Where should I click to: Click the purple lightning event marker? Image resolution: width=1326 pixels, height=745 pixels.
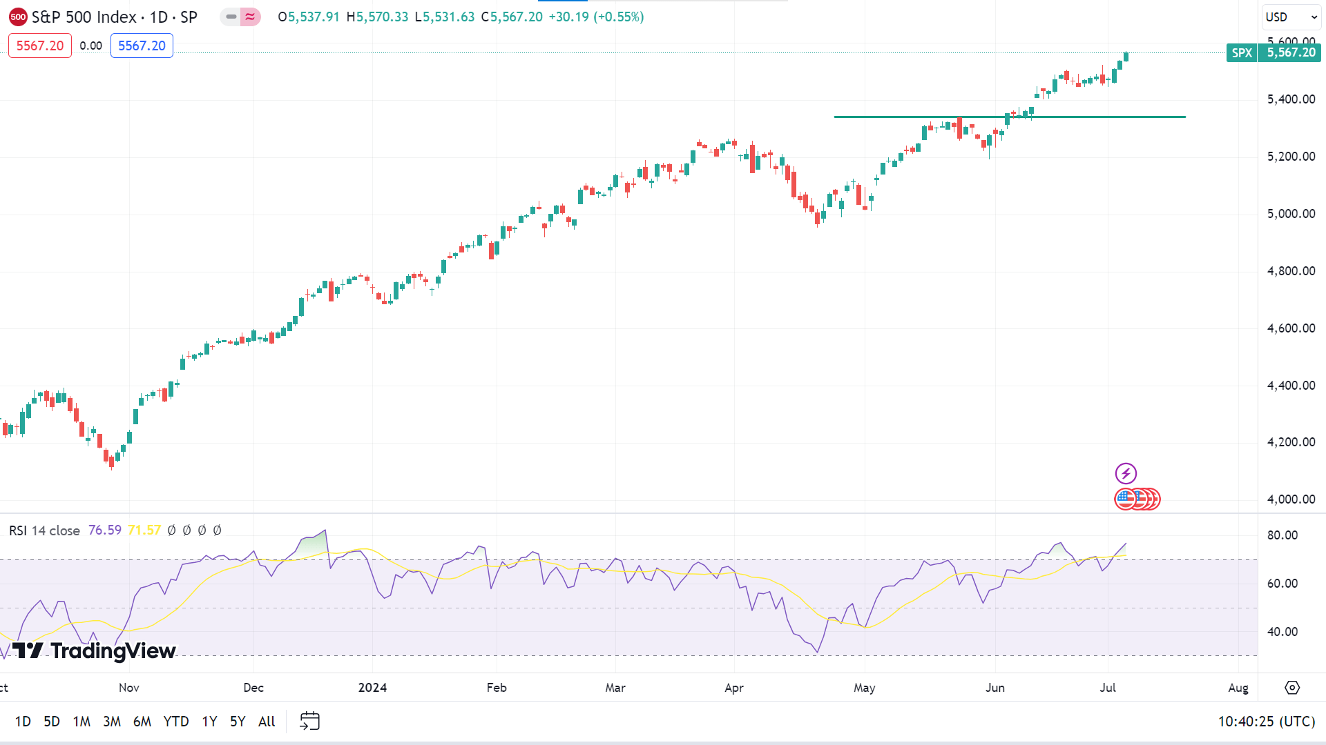[x=1126, y=473]
